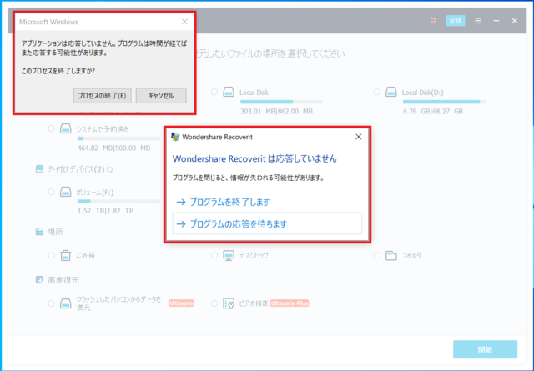The width and height of the screenshot is (534, 371).
Task: Click the 場所 heading text
Action: click(x=56, y=232)
